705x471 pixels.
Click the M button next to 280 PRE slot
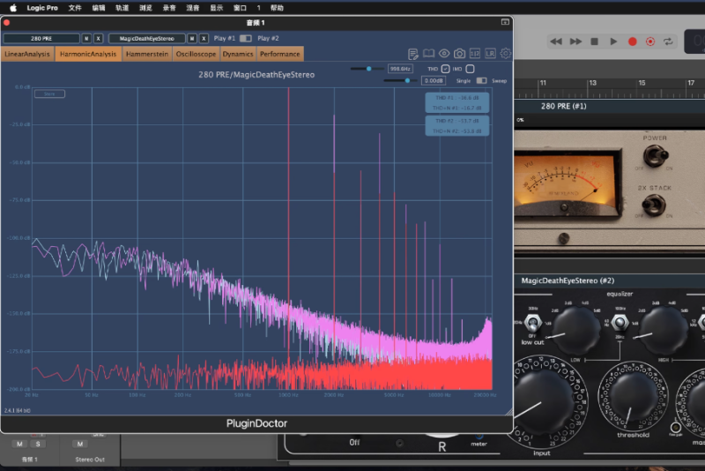(86, 39)
